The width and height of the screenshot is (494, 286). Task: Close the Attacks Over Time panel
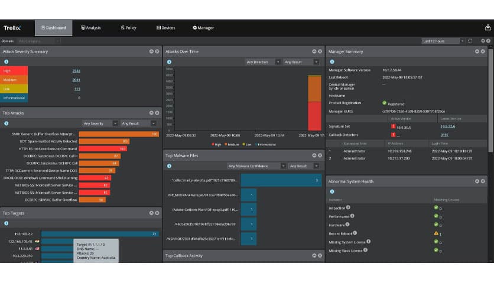coord(320,51)
